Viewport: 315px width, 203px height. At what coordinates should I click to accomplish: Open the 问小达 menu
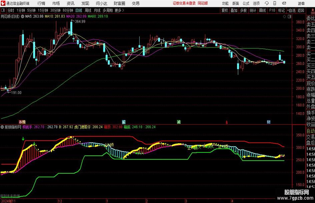click(x=101, y=3)
